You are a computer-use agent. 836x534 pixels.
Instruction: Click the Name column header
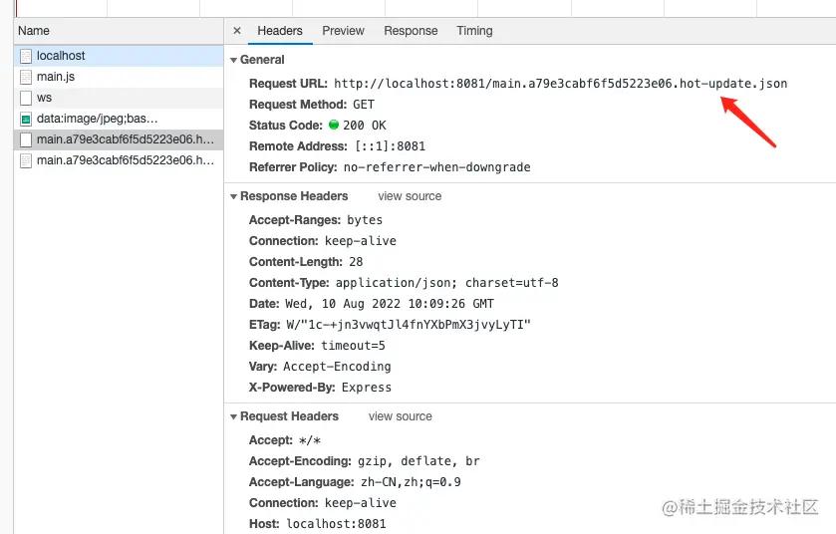pos(119,31)
